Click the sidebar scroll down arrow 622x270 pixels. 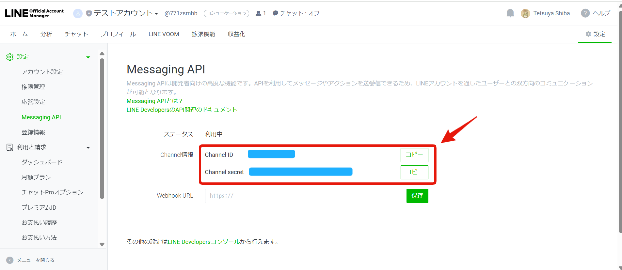102,245
